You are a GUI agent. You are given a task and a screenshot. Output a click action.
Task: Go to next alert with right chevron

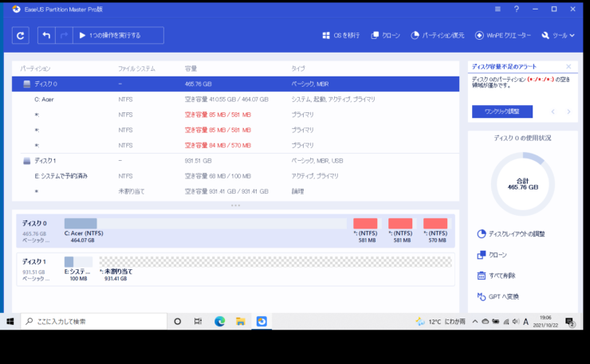pos(568,112)
